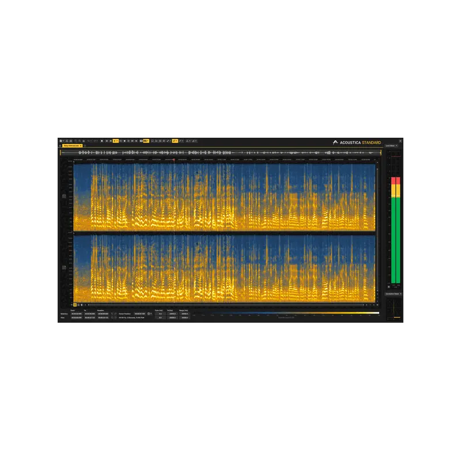Click the frequency From (Hz) selection field
Screen dimensions: 461x461
[160, 313]
